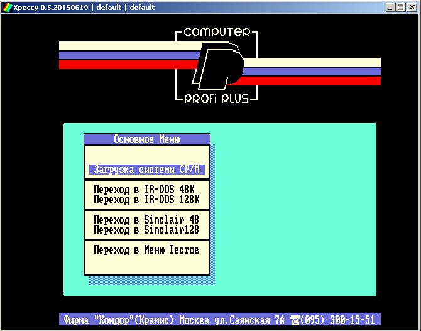Click the blue stripe right of the logo
The image size is (421, 331).
[x=314, y=72]
